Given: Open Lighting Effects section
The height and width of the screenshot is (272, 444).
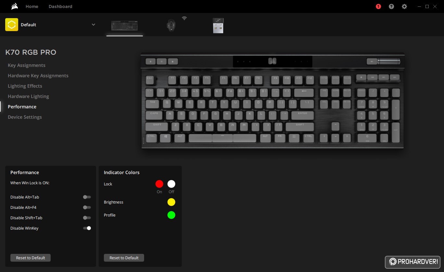Looking at the screenshot, I should coord(25,86).
